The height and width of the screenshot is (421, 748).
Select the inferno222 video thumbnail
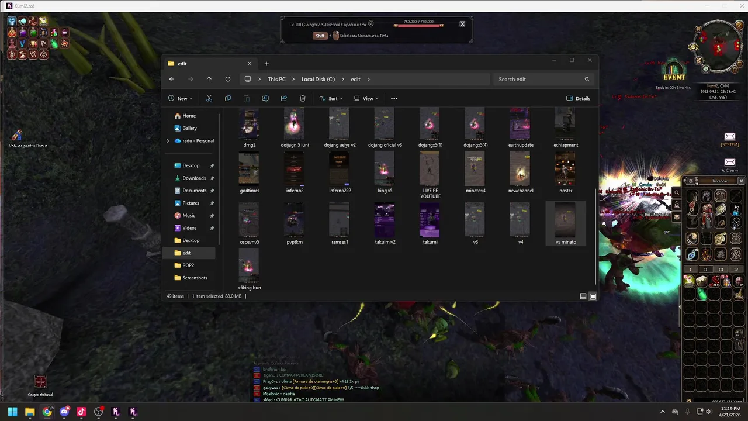pyautogui.click(x=340, y=169)
